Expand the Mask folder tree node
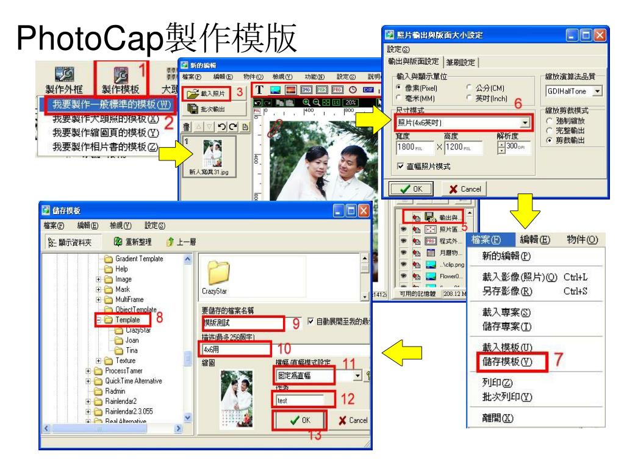 [98, 289]
